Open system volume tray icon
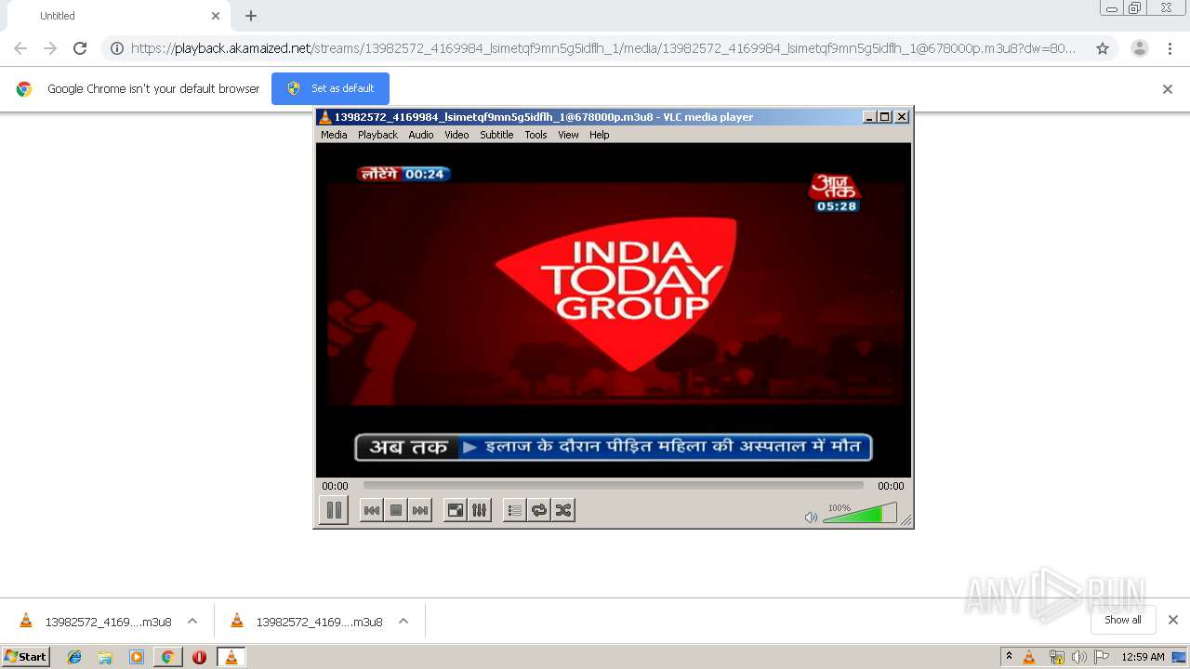Viewport: 1190px width, 669px height. [x=1078, y=657]
